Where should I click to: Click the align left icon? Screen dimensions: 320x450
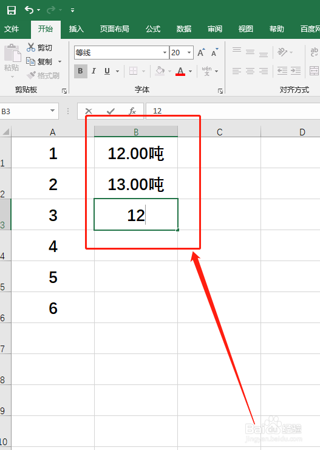[237, 71]
